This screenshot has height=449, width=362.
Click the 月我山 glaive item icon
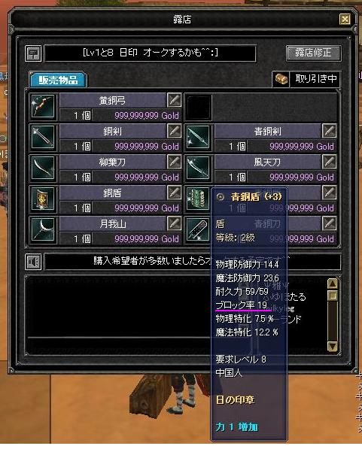click(43, 229)
